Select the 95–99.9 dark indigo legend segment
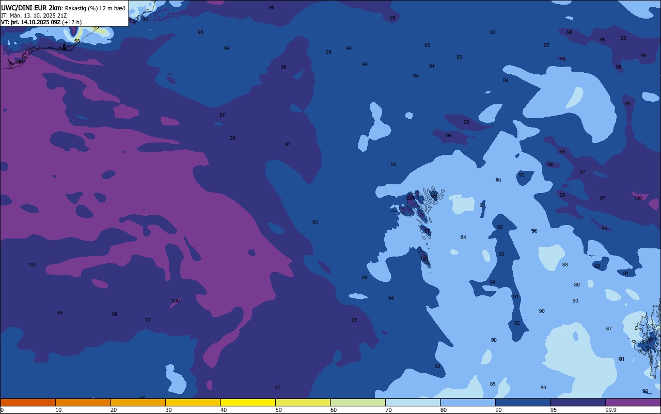 pyautogui.click(x=578, y=402)
